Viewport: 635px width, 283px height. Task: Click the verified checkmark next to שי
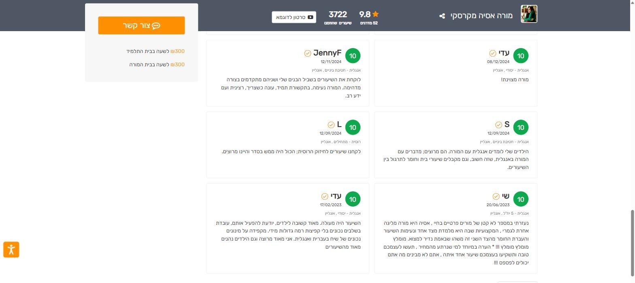[496, 196]
